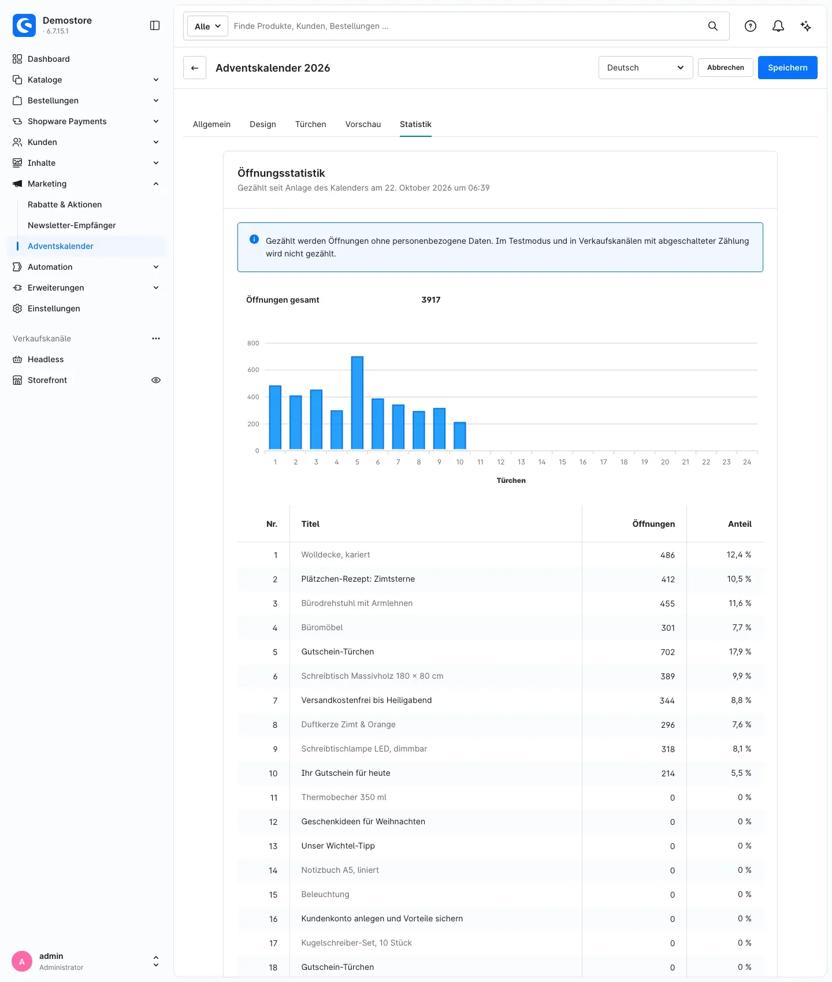This screenshot has width=832, height=982.
Task: Open the notifications bell
Action: (x=778, y=26)
